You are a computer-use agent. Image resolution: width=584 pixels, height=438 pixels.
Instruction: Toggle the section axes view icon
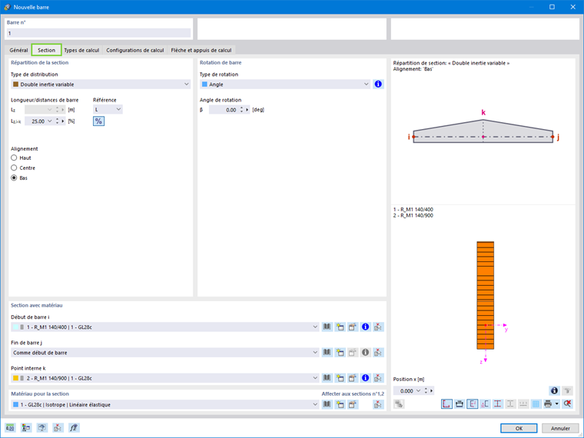coord(472,403)
